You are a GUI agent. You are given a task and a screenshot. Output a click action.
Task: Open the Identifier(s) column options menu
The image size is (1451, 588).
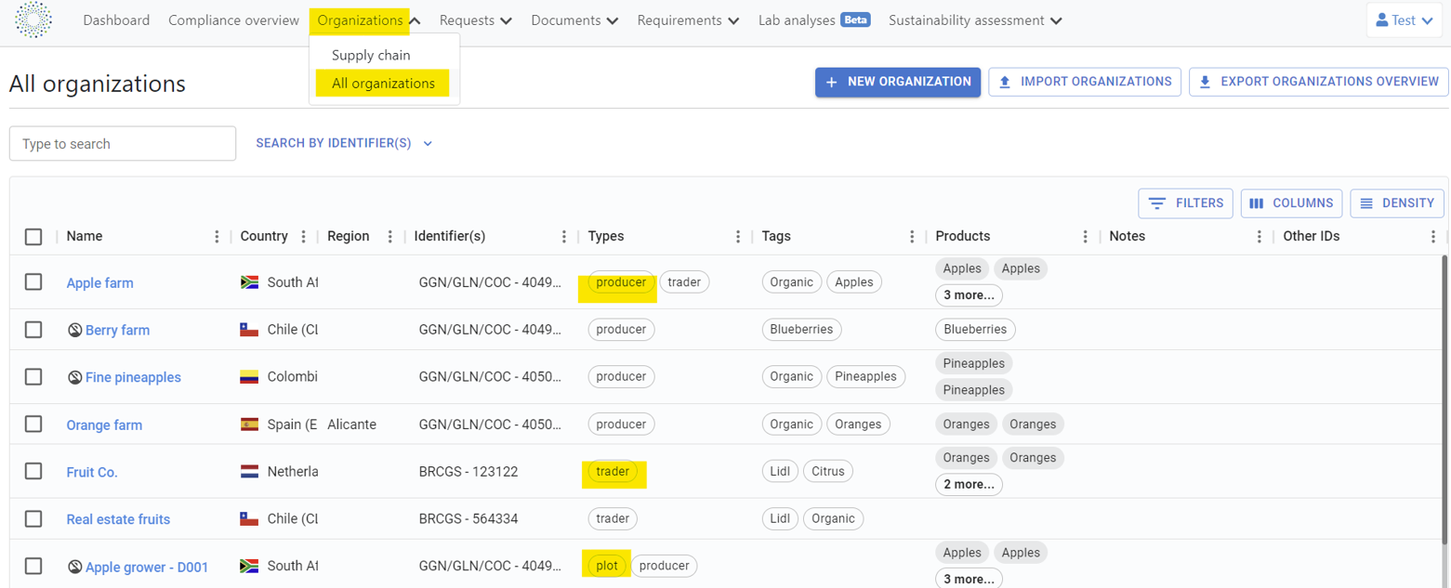564,237
